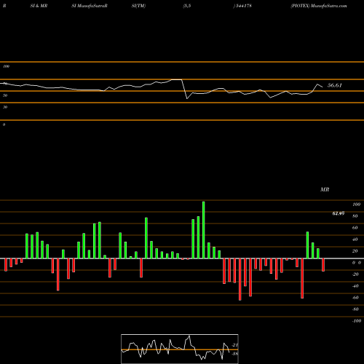The height and width of the screenshot is (364, 364).
Task: Click the last red bar of the MR histogram
Action: pos(323,265)
